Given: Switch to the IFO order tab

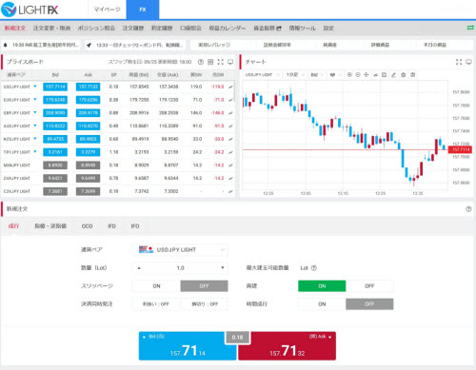Looking at the screenshot, I should click(135, 226).
